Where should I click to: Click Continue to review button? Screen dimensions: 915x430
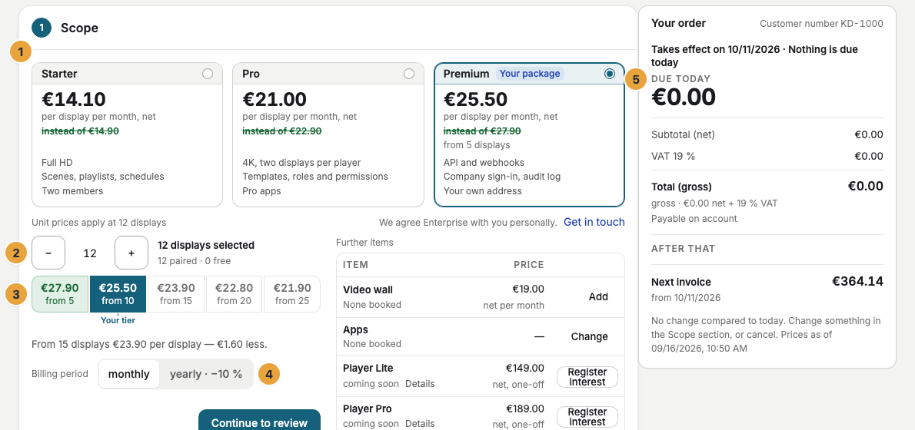(259, 422)
